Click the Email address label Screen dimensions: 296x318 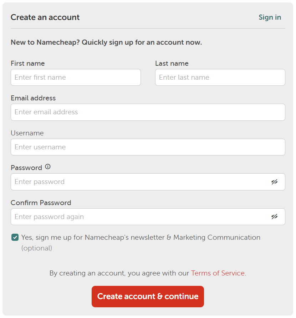point(33,98)
